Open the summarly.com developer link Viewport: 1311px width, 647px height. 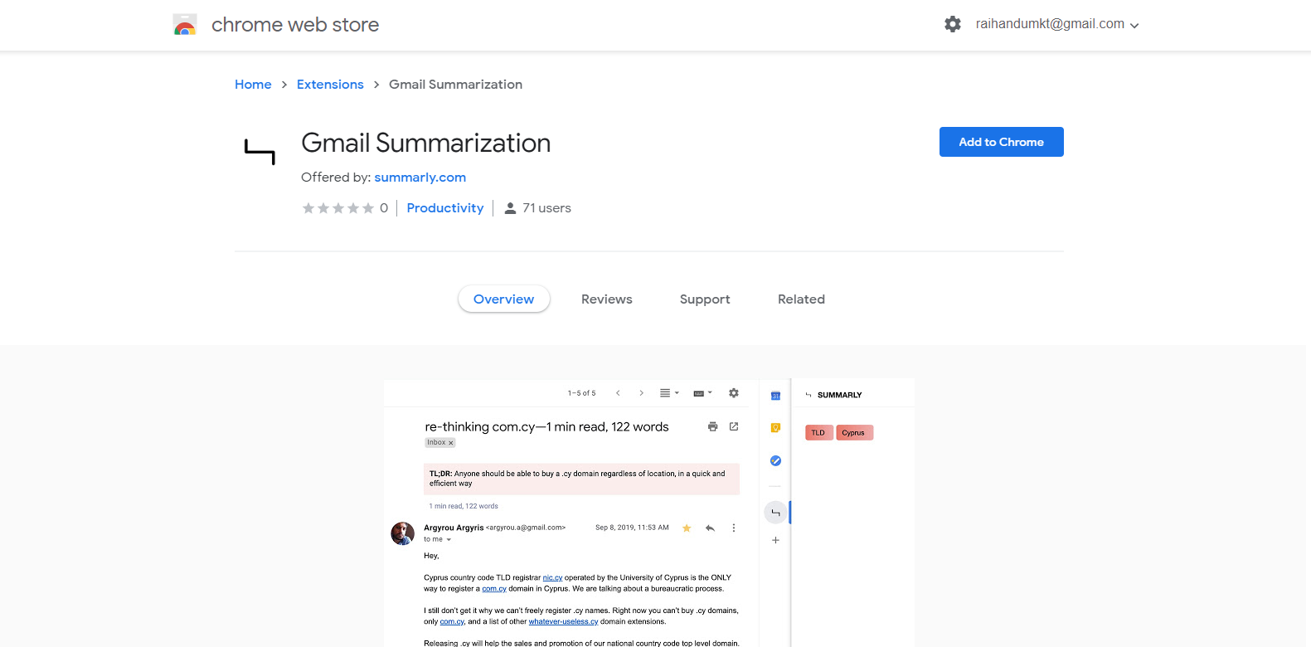coord(420,178)
